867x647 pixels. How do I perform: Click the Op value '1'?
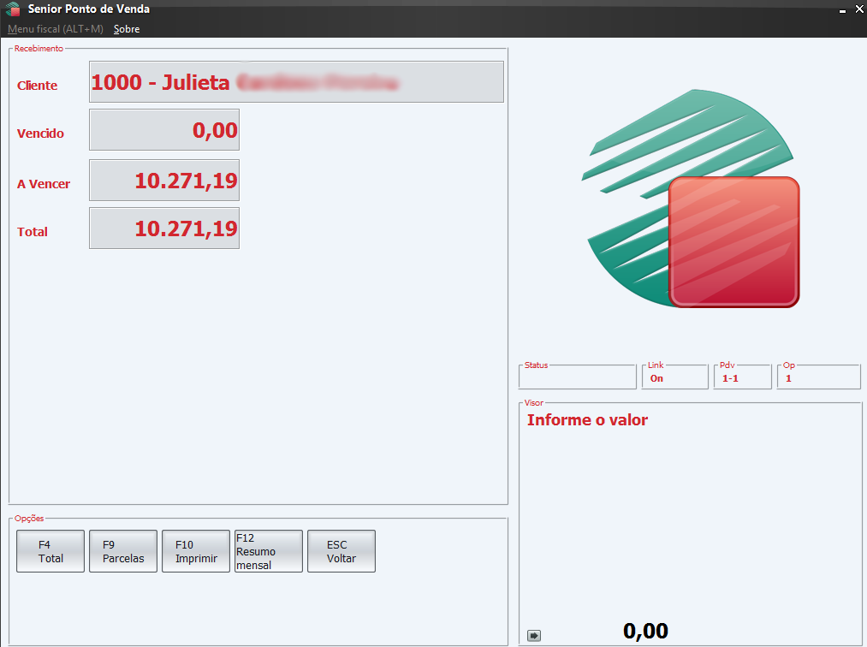pos(788,378)
